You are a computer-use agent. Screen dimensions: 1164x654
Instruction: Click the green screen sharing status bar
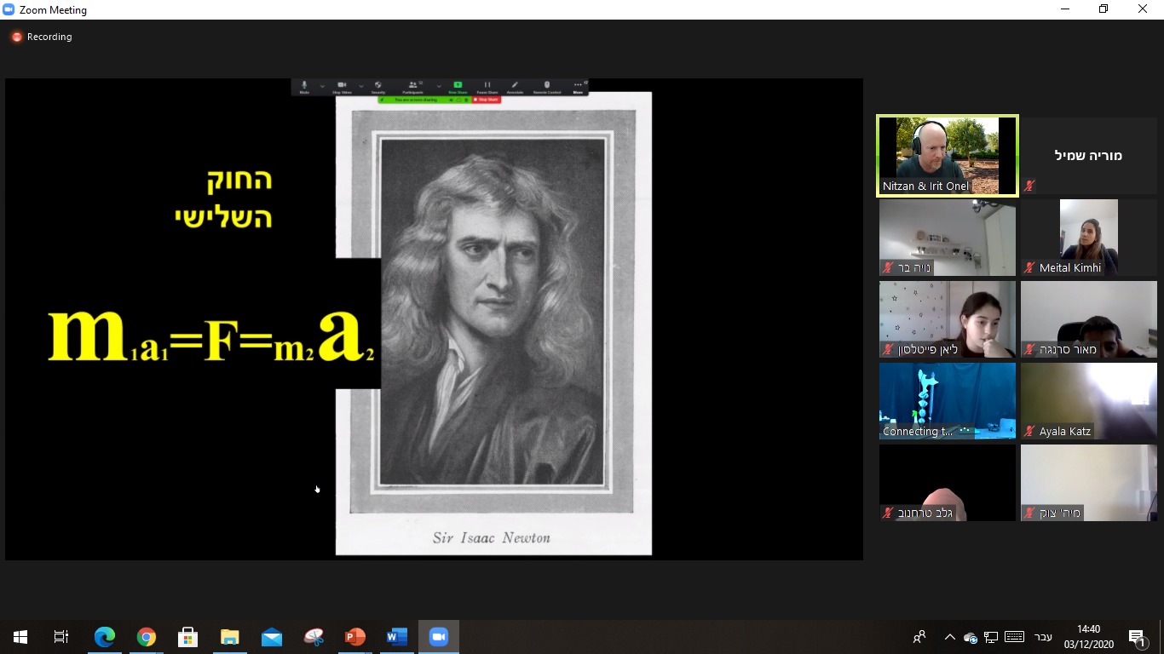[424, 100]
